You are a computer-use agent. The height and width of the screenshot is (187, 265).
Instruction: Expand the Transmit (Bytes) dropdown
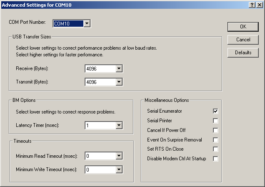click(x=119, y=82)
